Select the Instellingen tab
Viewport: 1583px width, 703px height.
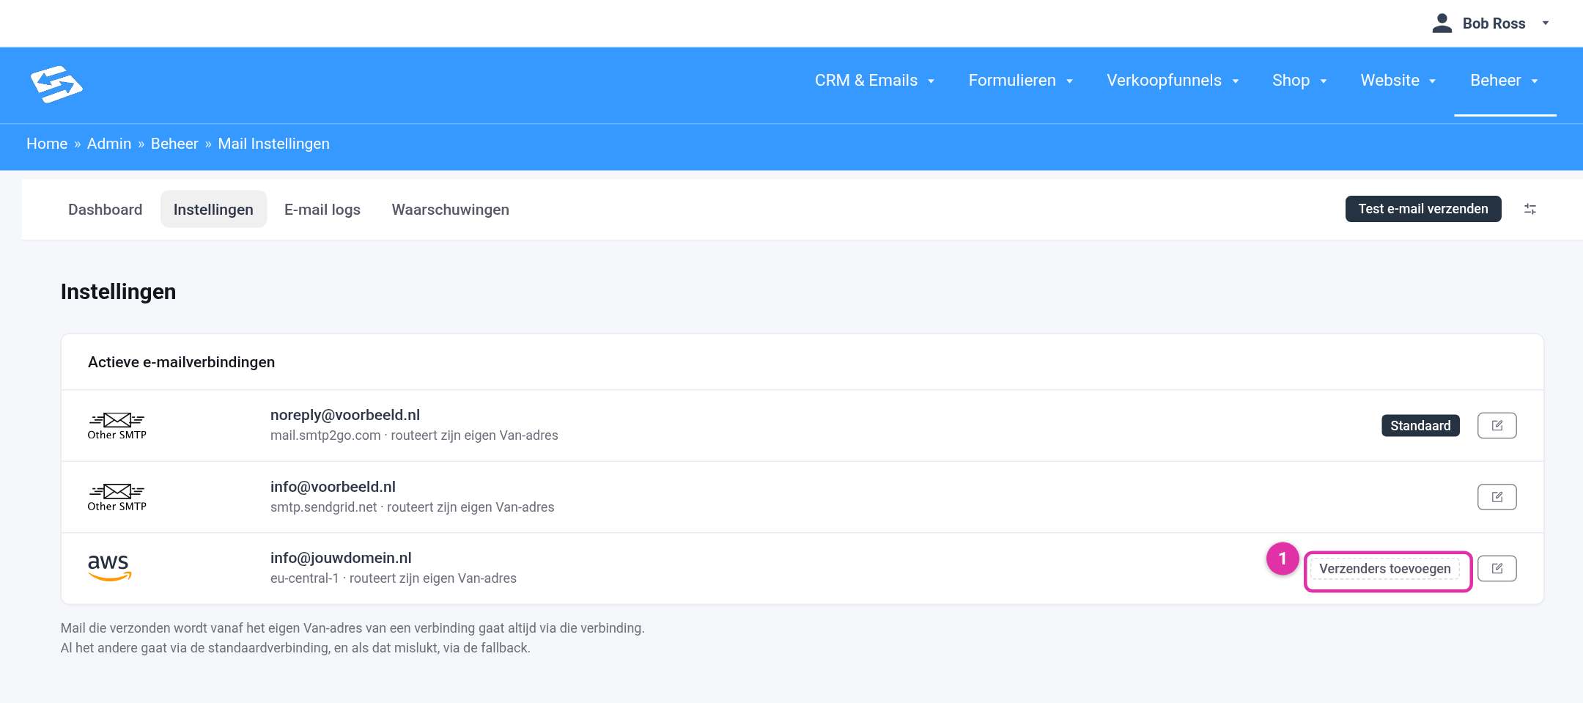point(213,210)
